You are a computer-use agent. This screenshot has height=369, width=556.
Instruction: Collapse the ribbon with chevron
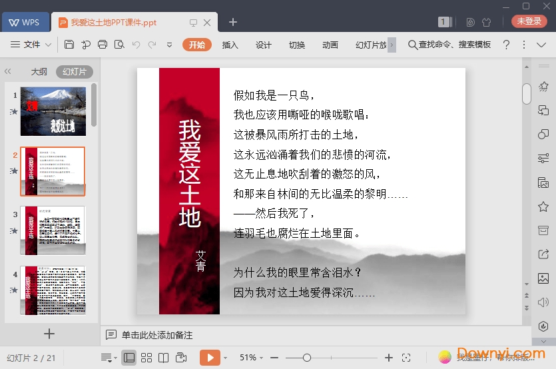(x=541, y=45)
